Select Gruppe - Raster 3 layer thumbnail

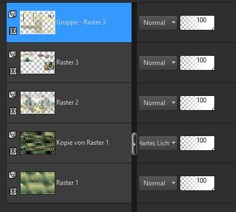point(37,22)
